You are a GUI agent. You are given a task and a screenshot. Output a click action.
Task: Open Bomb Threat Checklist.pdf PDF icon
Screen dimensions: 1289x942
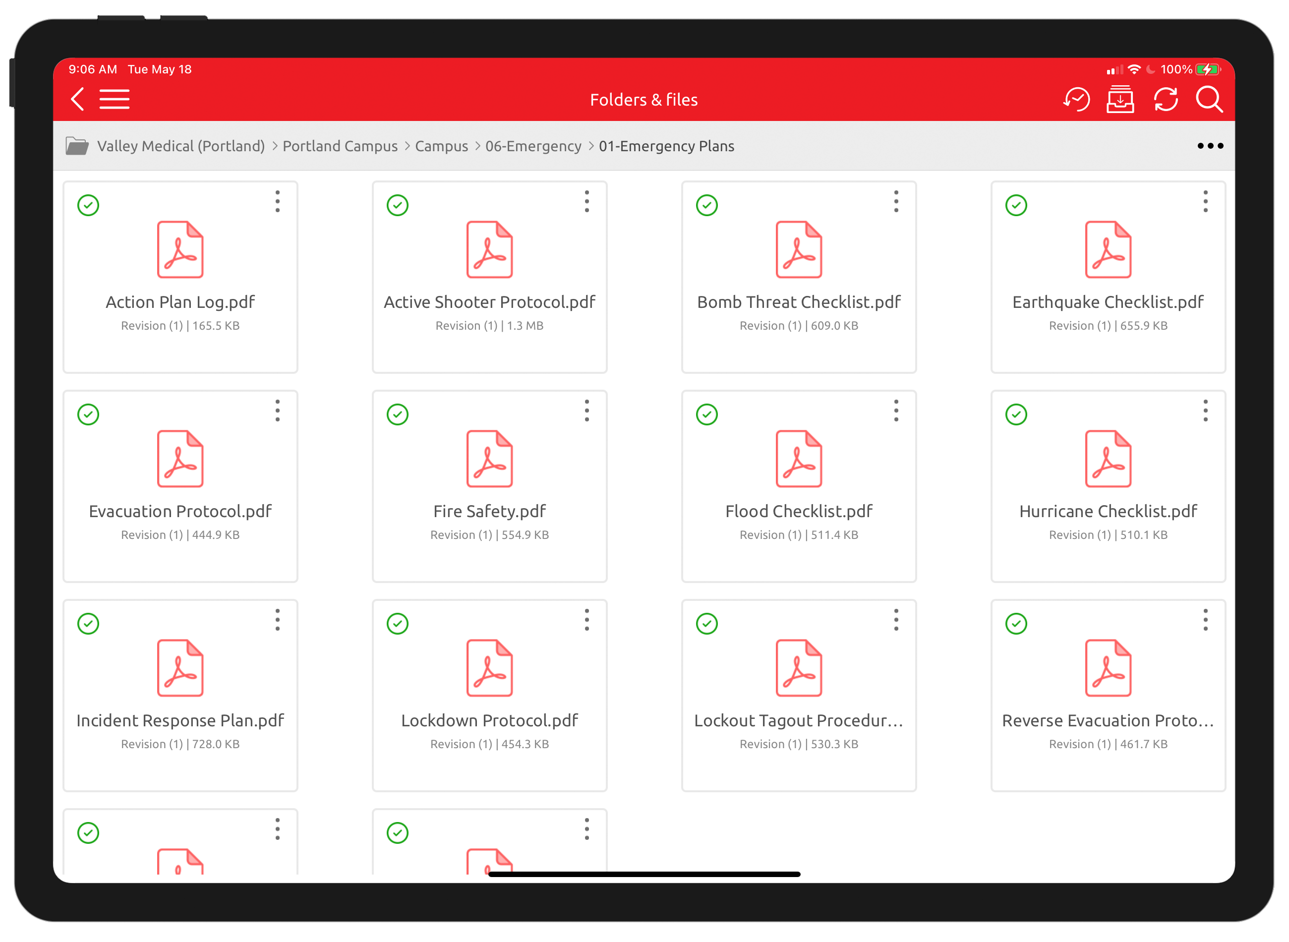(x=799, y=250)
